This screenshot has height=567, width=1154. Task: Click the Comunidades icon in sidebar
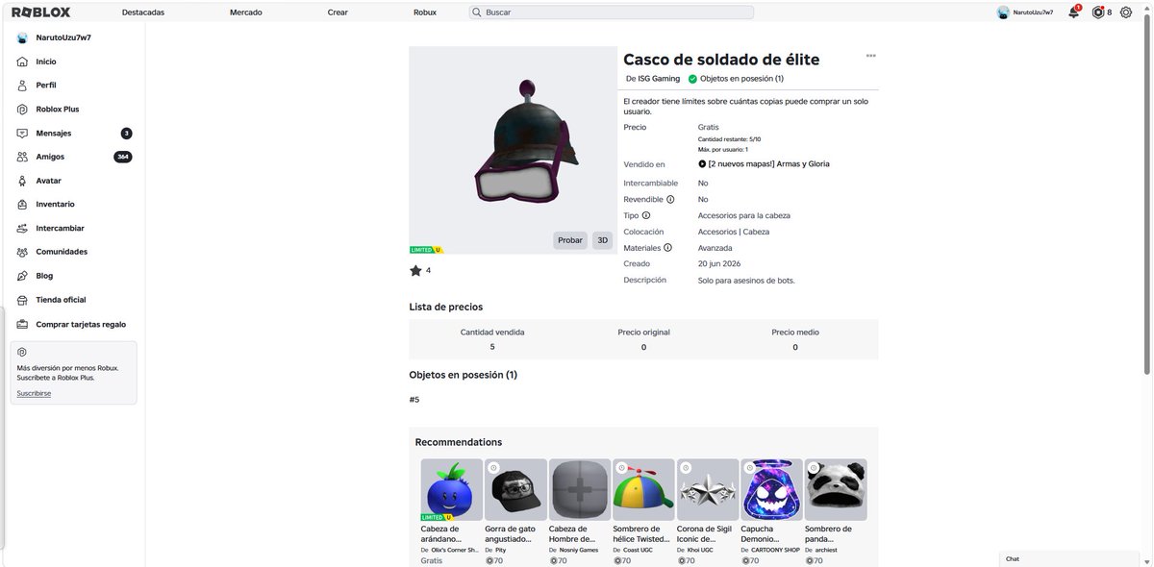click(x=22, y=252)
